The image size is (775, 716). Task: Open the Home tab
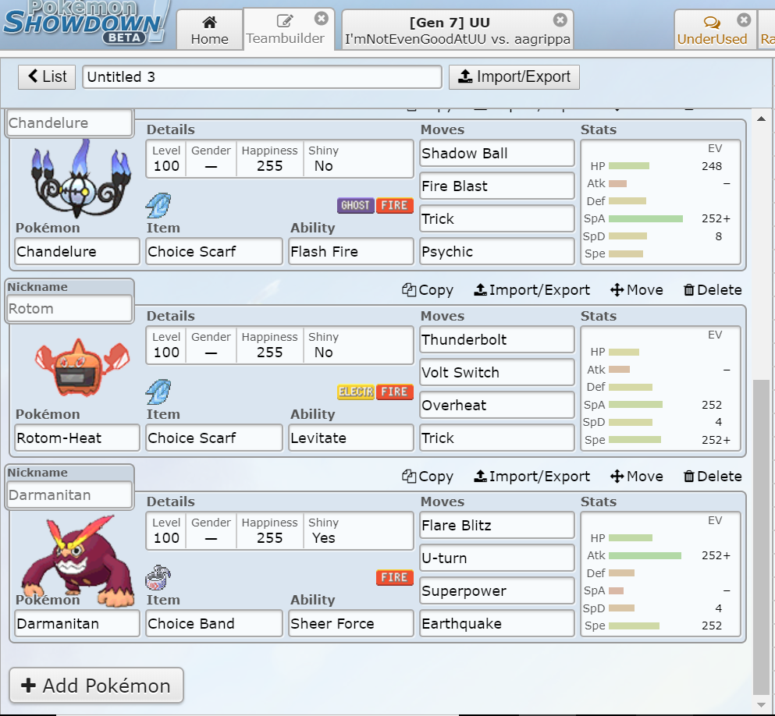pyautogui.click(x=210, y=30)
